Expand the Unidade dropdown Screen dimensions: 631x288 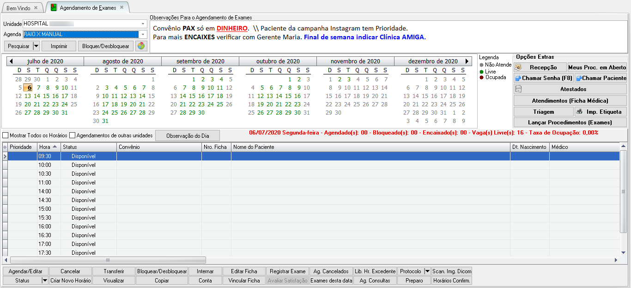point(143,24)
